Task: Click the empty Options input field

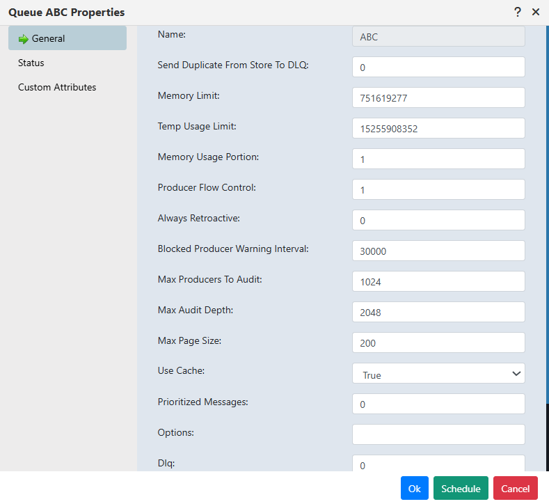Action: coord(438,434)
